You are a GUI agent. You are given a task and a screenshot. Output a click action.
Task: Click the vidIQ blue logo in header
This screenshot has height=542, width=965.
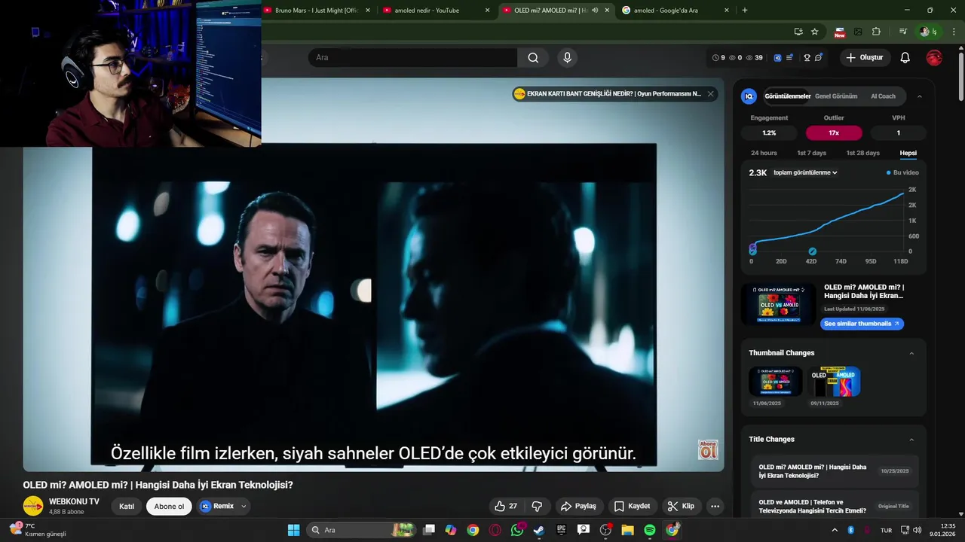pyautogui.click(x=777, y=58)
